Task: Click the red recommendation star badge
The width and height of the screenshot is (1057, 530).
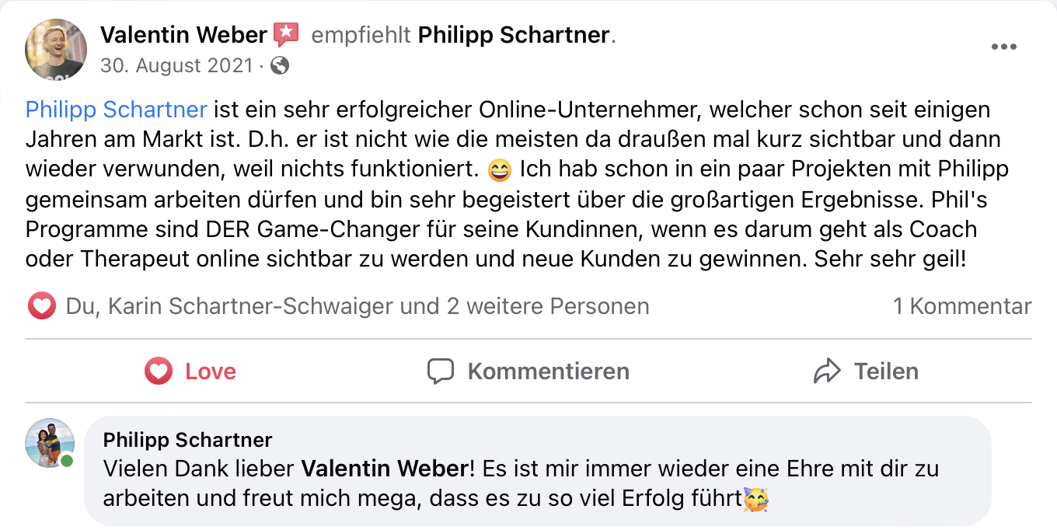Action: (286, 34)
